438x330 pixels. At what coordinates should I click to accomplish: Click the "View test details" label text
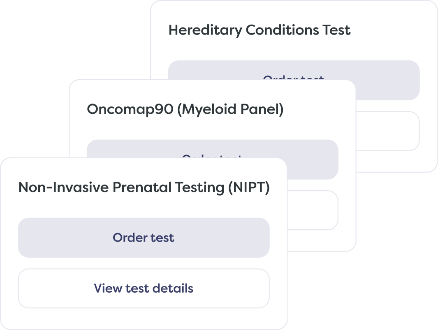(144, 288)
